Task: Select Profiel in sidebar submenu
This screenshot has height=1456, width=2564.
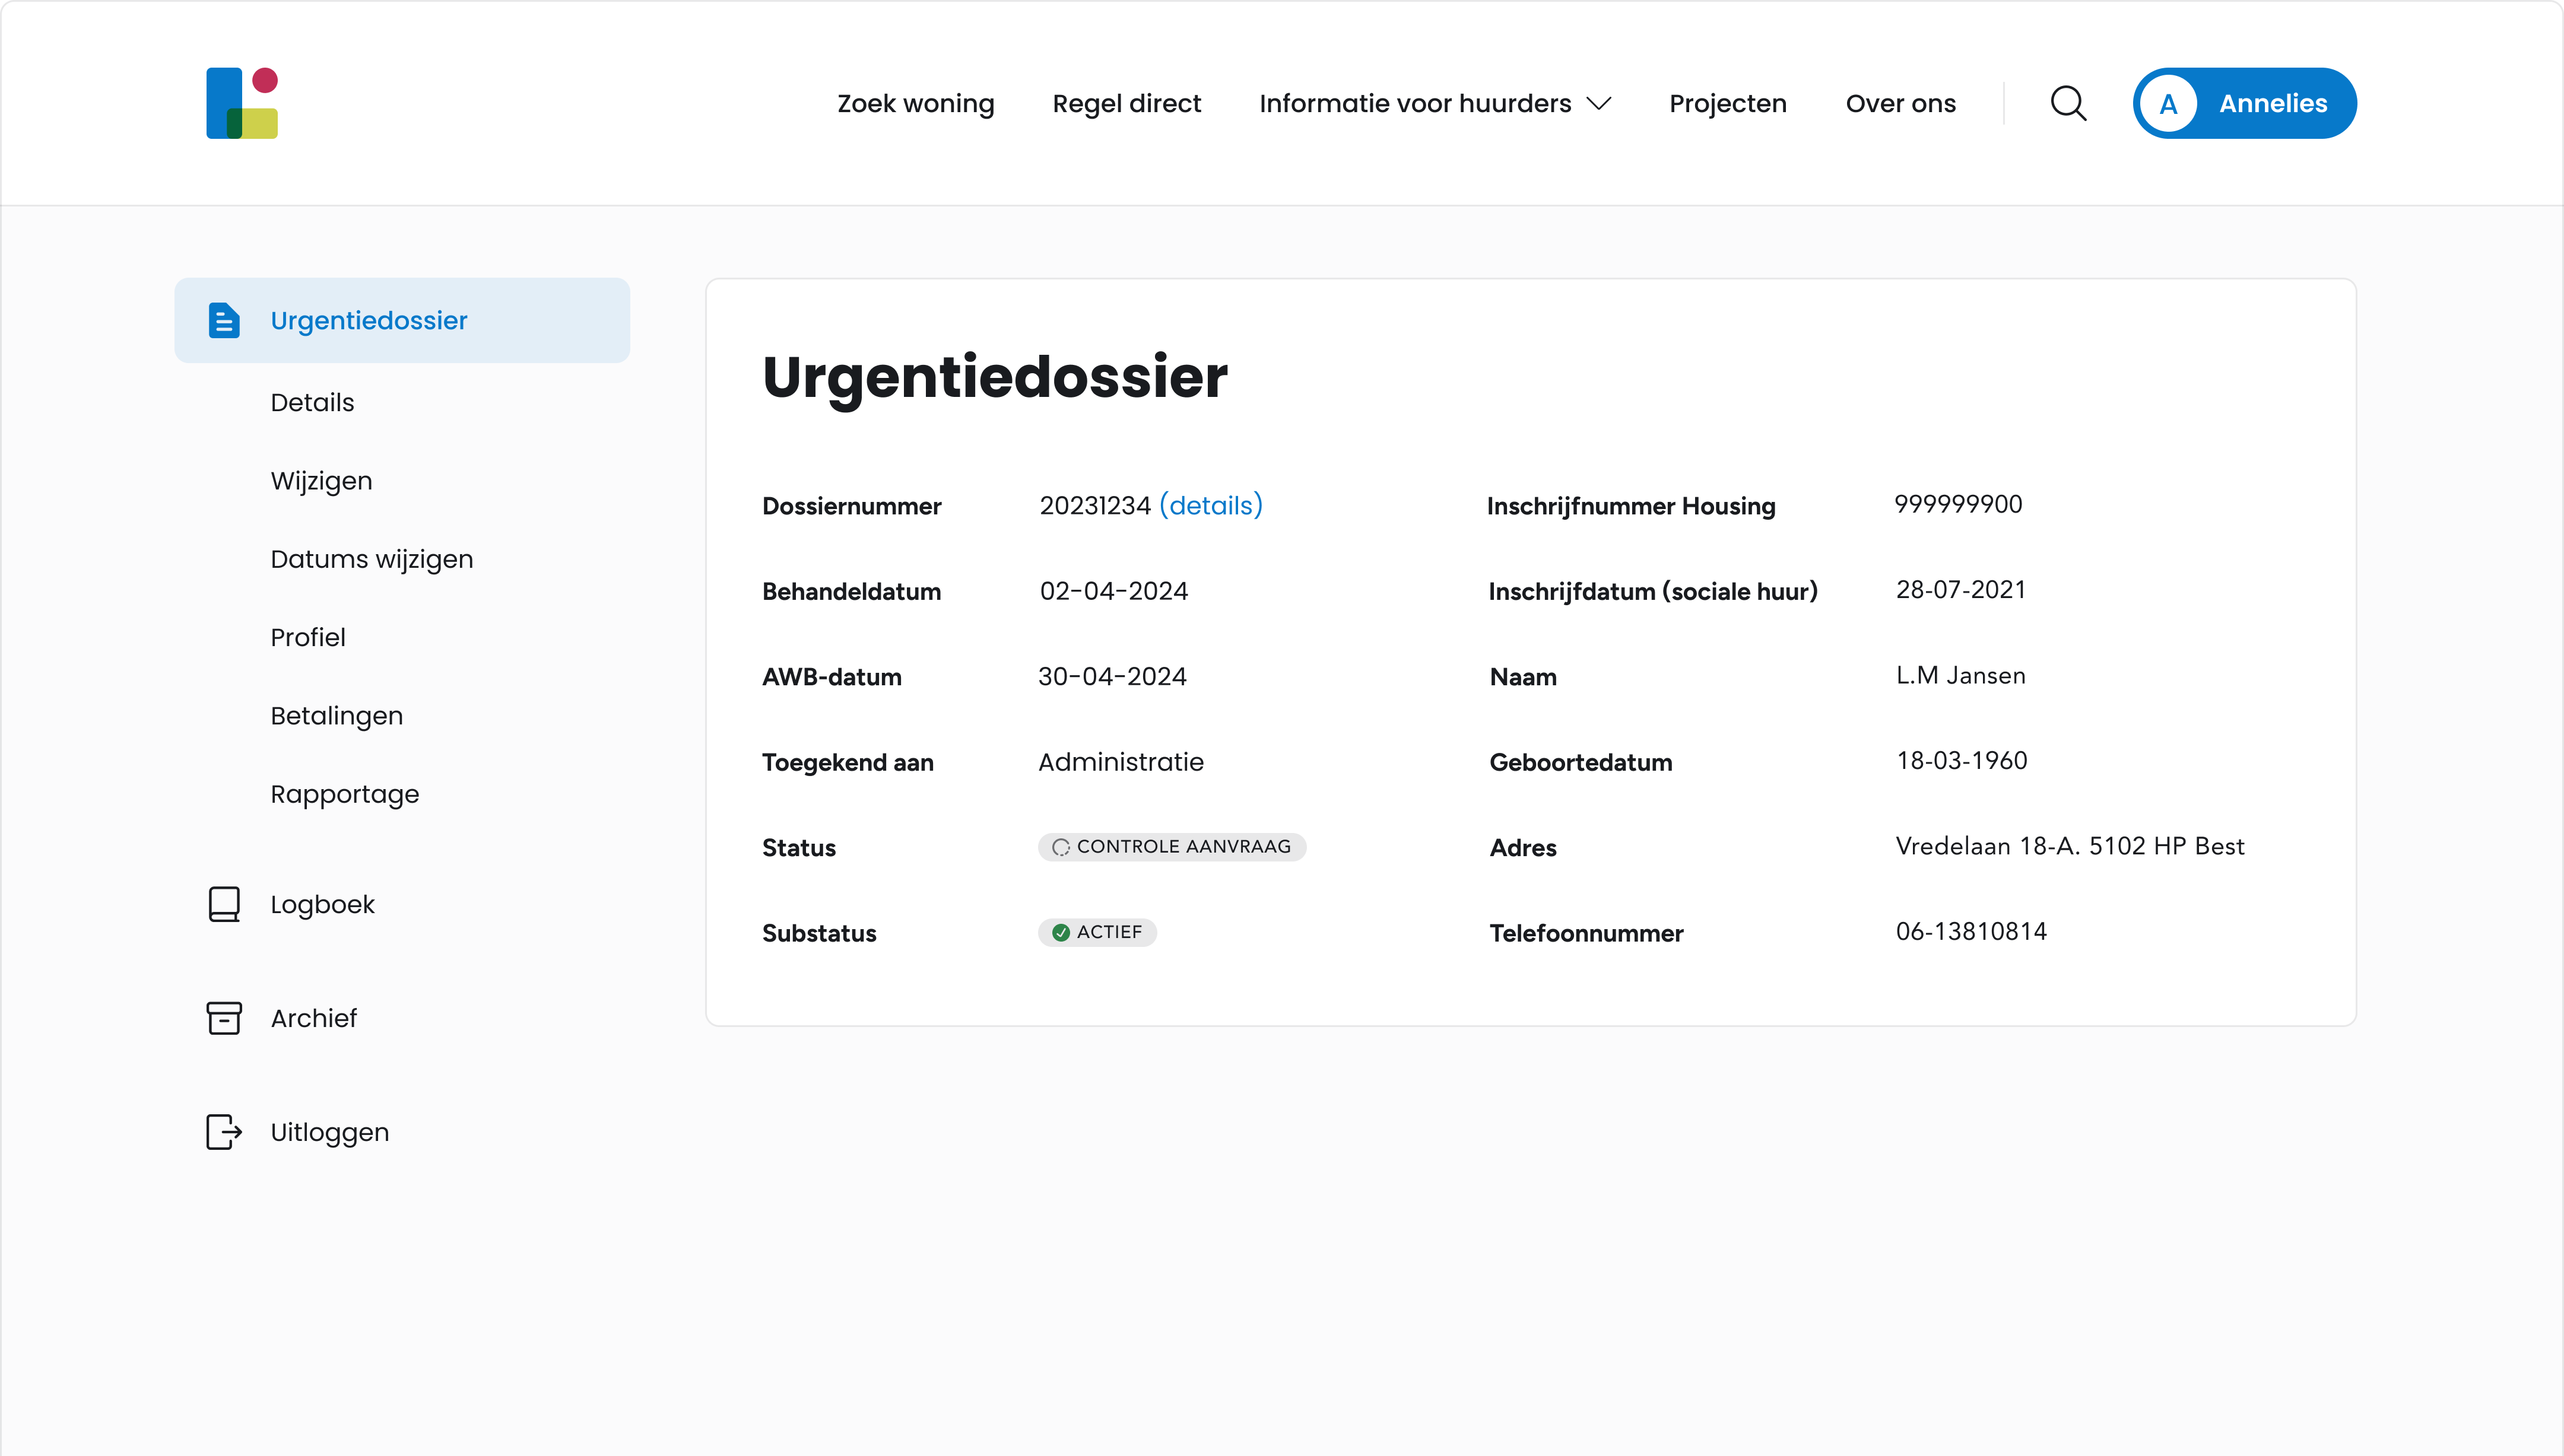Action: (307, 637)
